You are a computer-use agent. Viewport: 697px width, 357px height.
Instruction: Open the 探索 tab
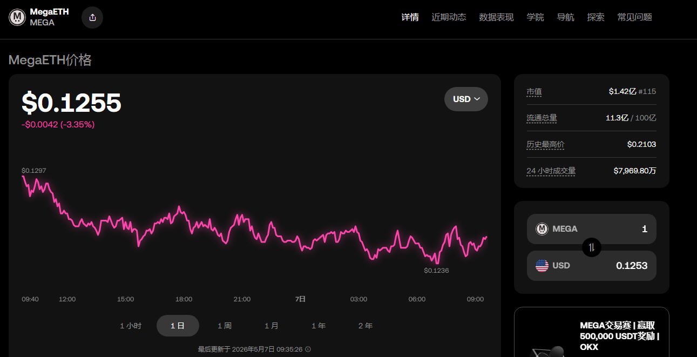pyautogui.click(x=596, y=17)
